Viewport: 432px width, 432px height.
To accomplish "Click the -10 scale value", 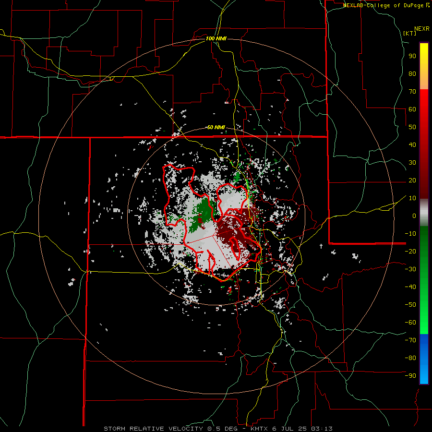I will (x=410, y=234).
